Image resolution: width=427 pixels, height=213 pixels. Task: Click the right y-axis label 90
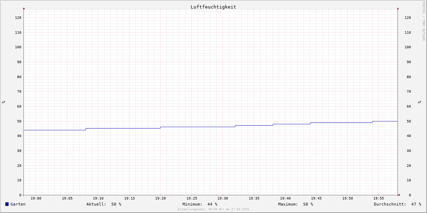(x=408, y=62)
